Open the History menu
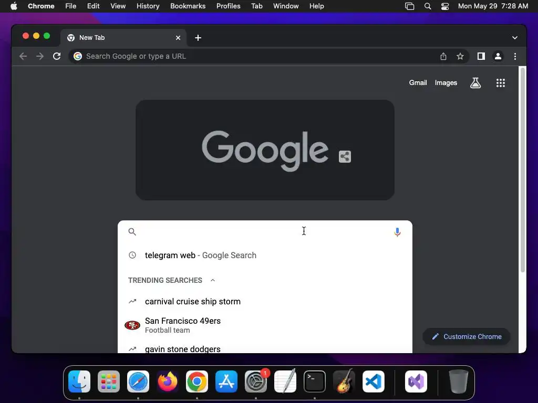 tap(148, 6)
